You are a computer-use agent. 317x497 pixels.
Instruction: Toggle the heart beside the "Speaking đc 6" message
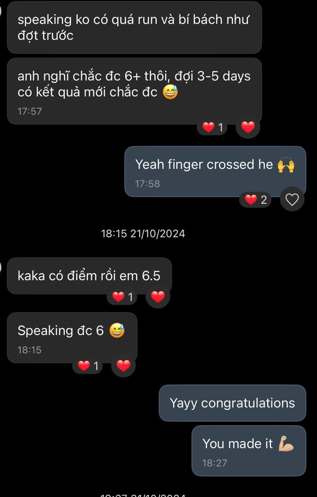(123, 366)
